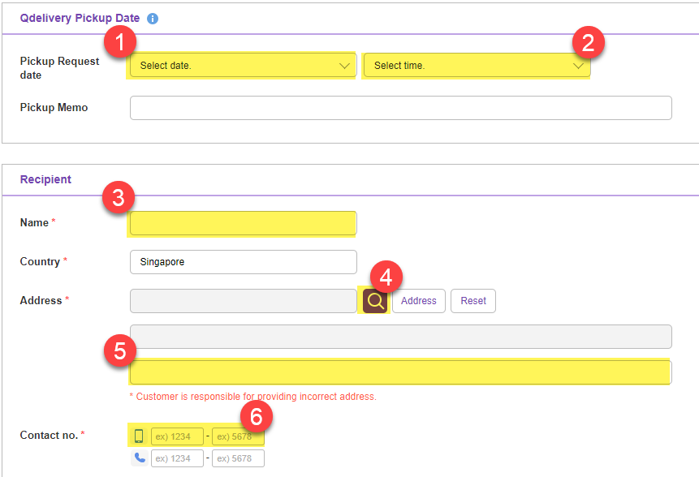Click the Address button
The width and height of the screenshot is (699, 477).
pyautogui.click(x=419, y=301)
